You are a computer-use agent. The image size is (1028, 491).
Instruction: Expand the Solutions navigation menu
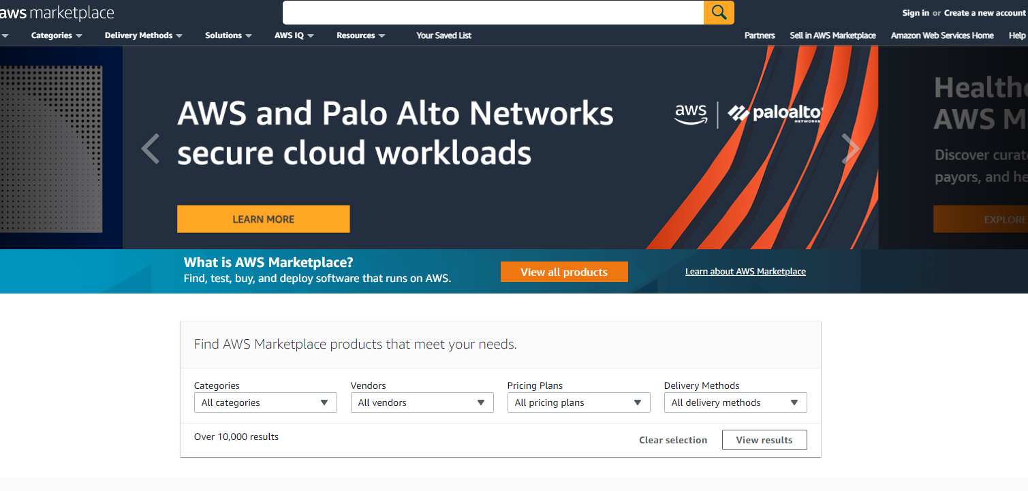click(228, 35)
